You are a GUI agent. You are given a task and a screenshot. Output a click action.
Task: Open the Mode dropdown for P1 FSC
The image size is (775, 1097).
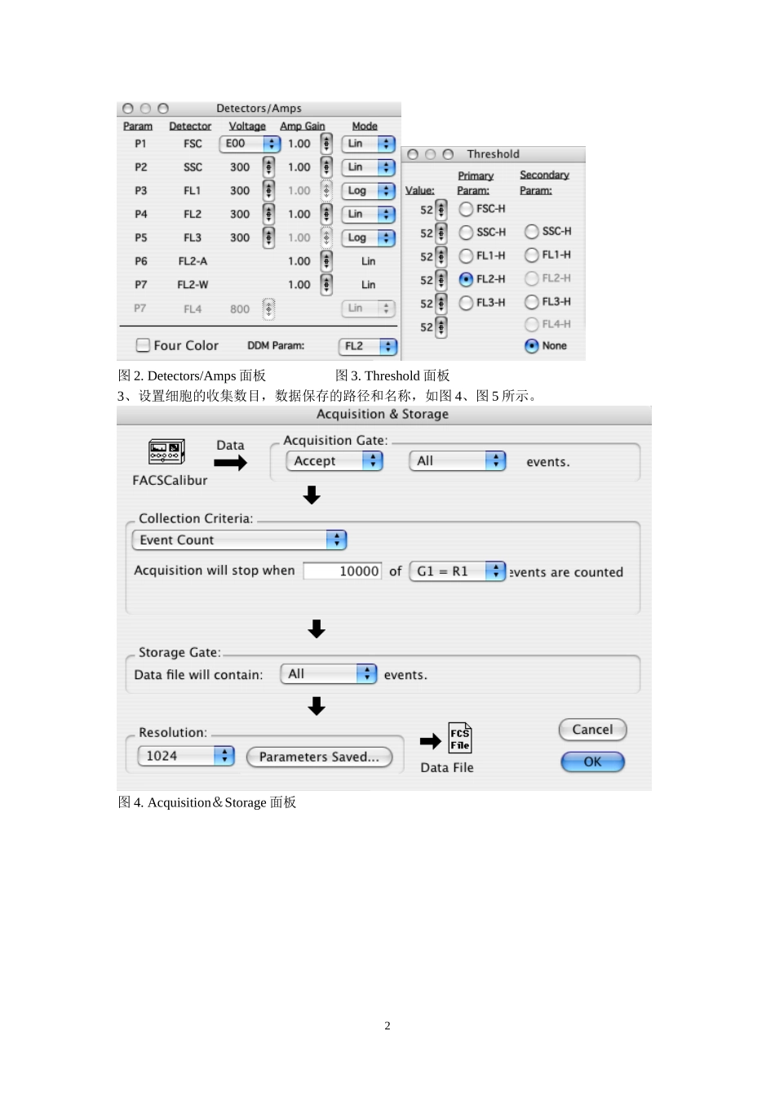tap(368, 144)
